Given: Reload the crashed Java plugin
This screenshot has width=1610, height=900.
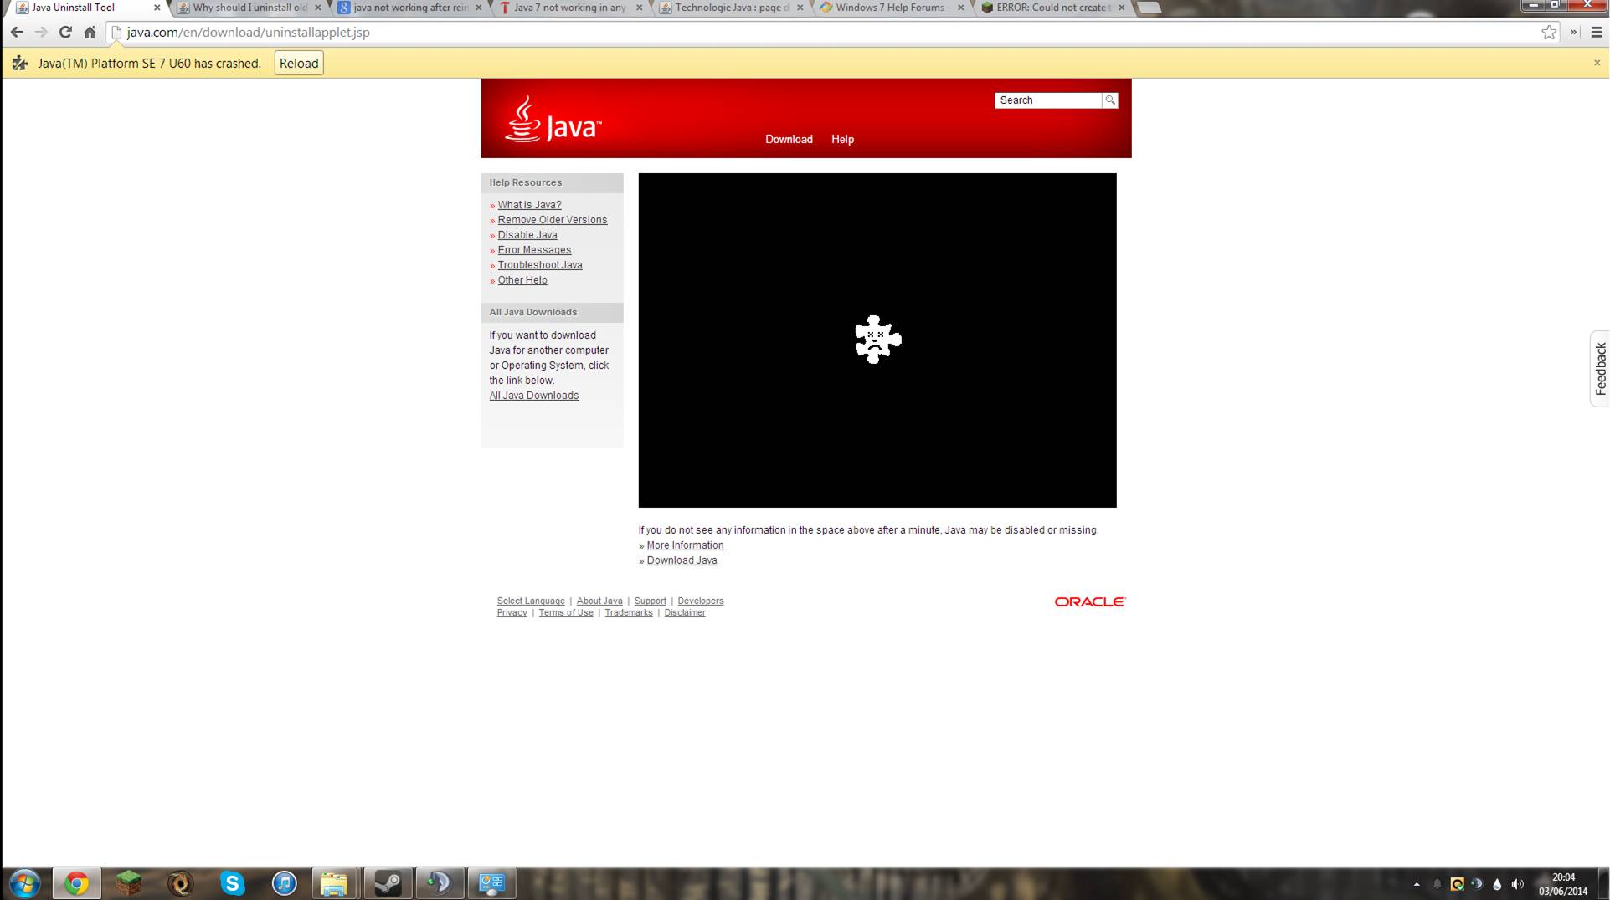Looking at the screenshot, I should click(x=299, y=64).
